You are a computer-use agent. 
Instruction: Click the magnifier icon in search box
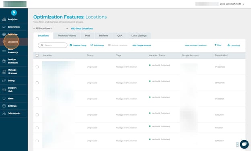click(x=42, y=46)
